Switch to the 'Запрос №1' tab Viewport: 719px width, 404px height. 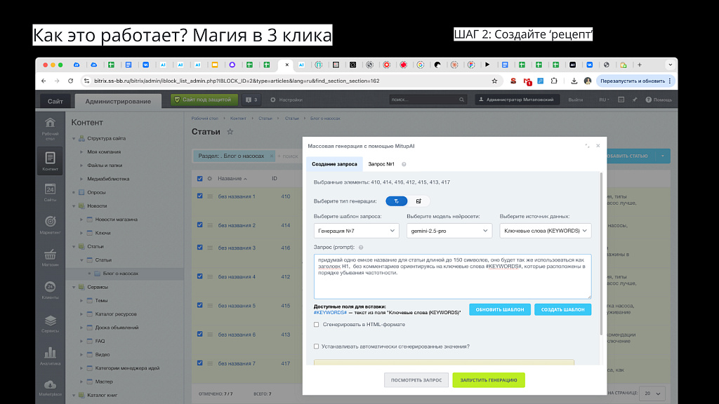tap(381, 164)
